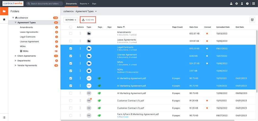Click the Legal Contracts folder type icon
This screenshot has height=121, width=258.
click(89, 48)
